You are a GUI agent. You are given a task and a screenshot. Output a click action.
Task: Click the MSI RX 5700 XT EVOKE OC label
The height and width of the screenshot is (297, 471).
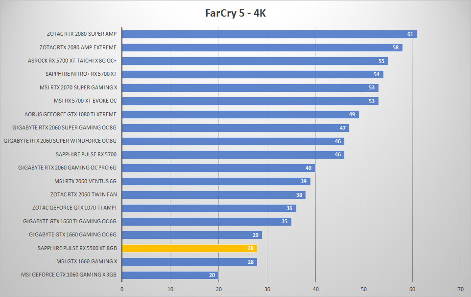[x=85, y=101]
